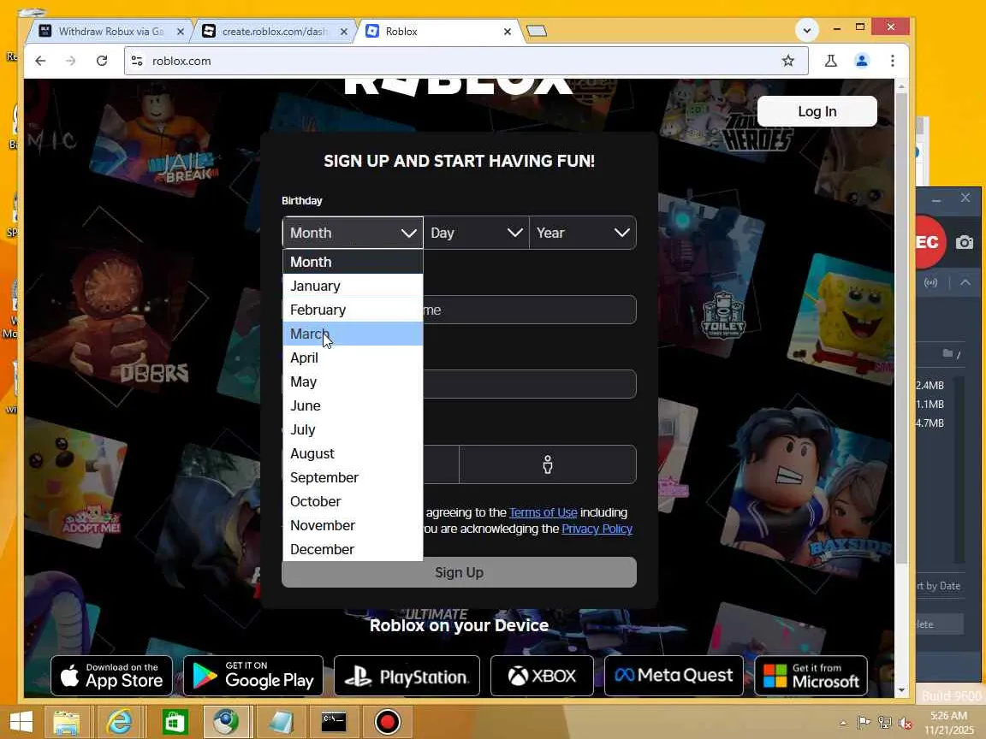Open the Terms of Use link
Viewport: 986px width, 739px height.
(543, 513)
